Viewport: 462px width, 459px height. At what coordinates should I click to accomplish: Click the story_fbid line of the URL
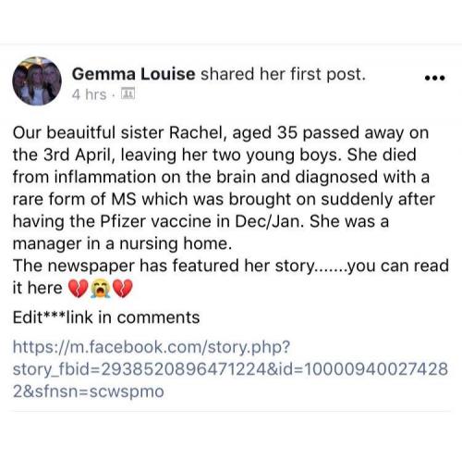pos(230,369)
